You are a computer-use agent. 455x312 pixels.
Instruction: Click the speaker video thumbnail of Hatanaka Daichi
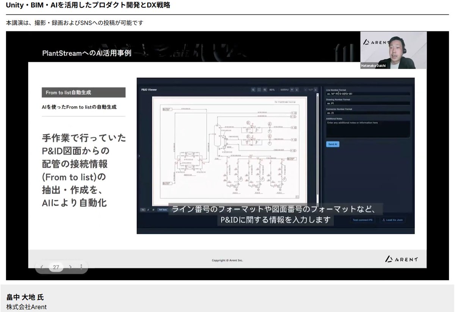tap(393, 50)
